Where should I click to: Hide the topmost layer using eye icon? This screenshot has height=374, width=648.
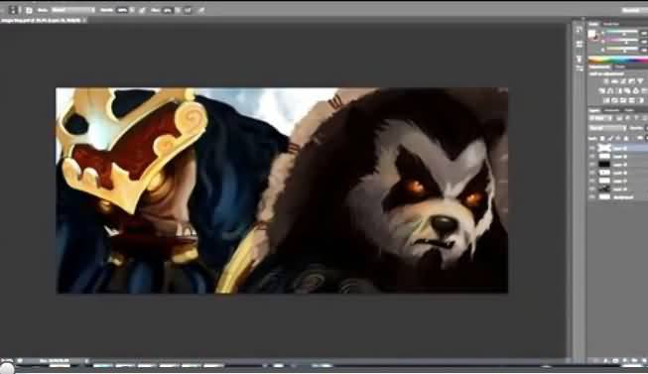pos(592,148)
